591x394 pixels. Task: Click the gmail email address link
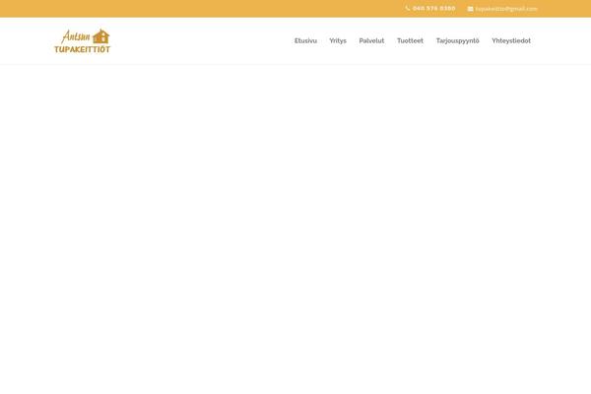click(x=506, y=9)
